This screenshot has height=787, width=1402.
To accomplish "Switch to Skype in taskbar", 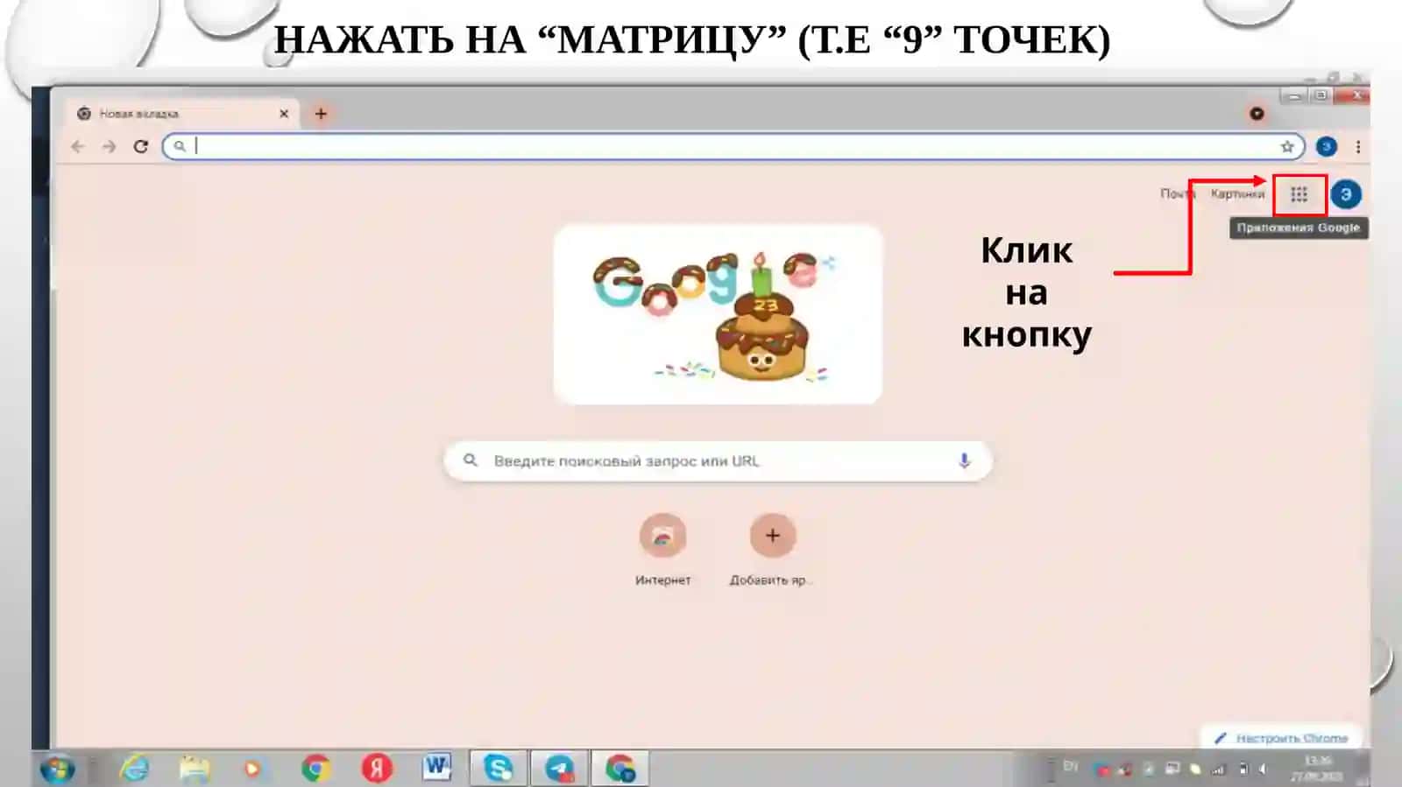I will click(498, 769).
